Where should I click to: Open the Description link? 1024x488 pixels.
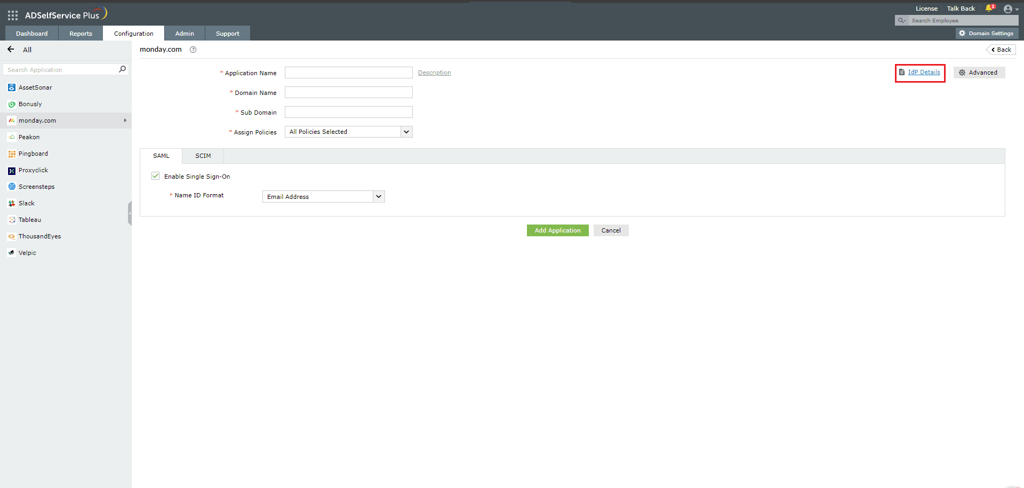[x=435, y=73]
